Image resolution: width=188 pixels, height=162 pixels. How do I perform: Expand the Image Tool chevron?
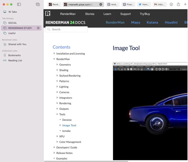[60, 125]
